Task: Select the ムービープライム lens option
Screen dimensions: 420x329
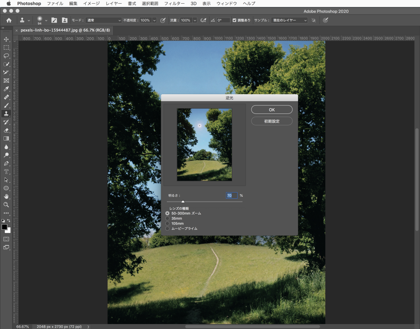Action: tap(167, 229)
